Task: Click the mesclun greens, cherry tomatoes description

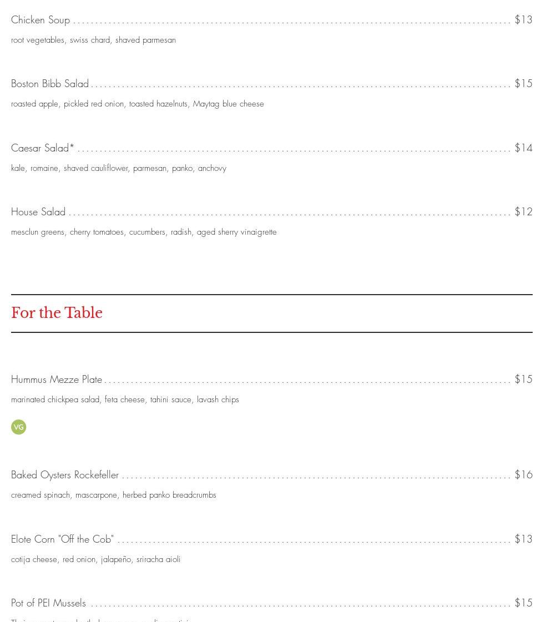Action: coord(144,232)
